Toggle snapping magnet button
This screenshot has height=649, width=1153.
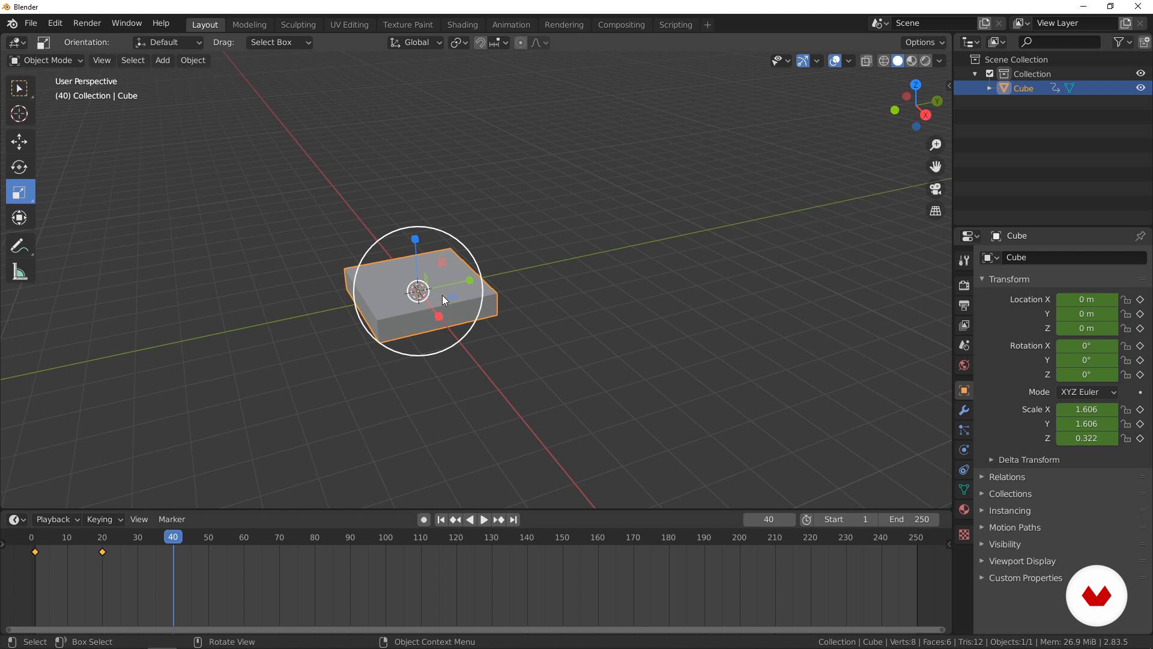480,43
